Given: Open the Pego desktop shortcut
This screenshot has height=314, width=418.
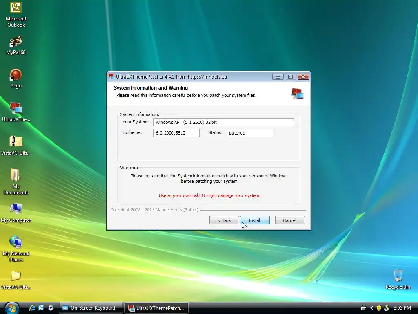Looking at the screenshot, I should [x=16, y=79].
